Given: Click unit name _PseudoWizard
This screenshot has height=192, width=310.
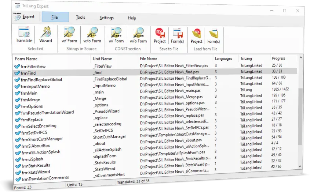Looking at the screenshot, I should tap(106, 111).
